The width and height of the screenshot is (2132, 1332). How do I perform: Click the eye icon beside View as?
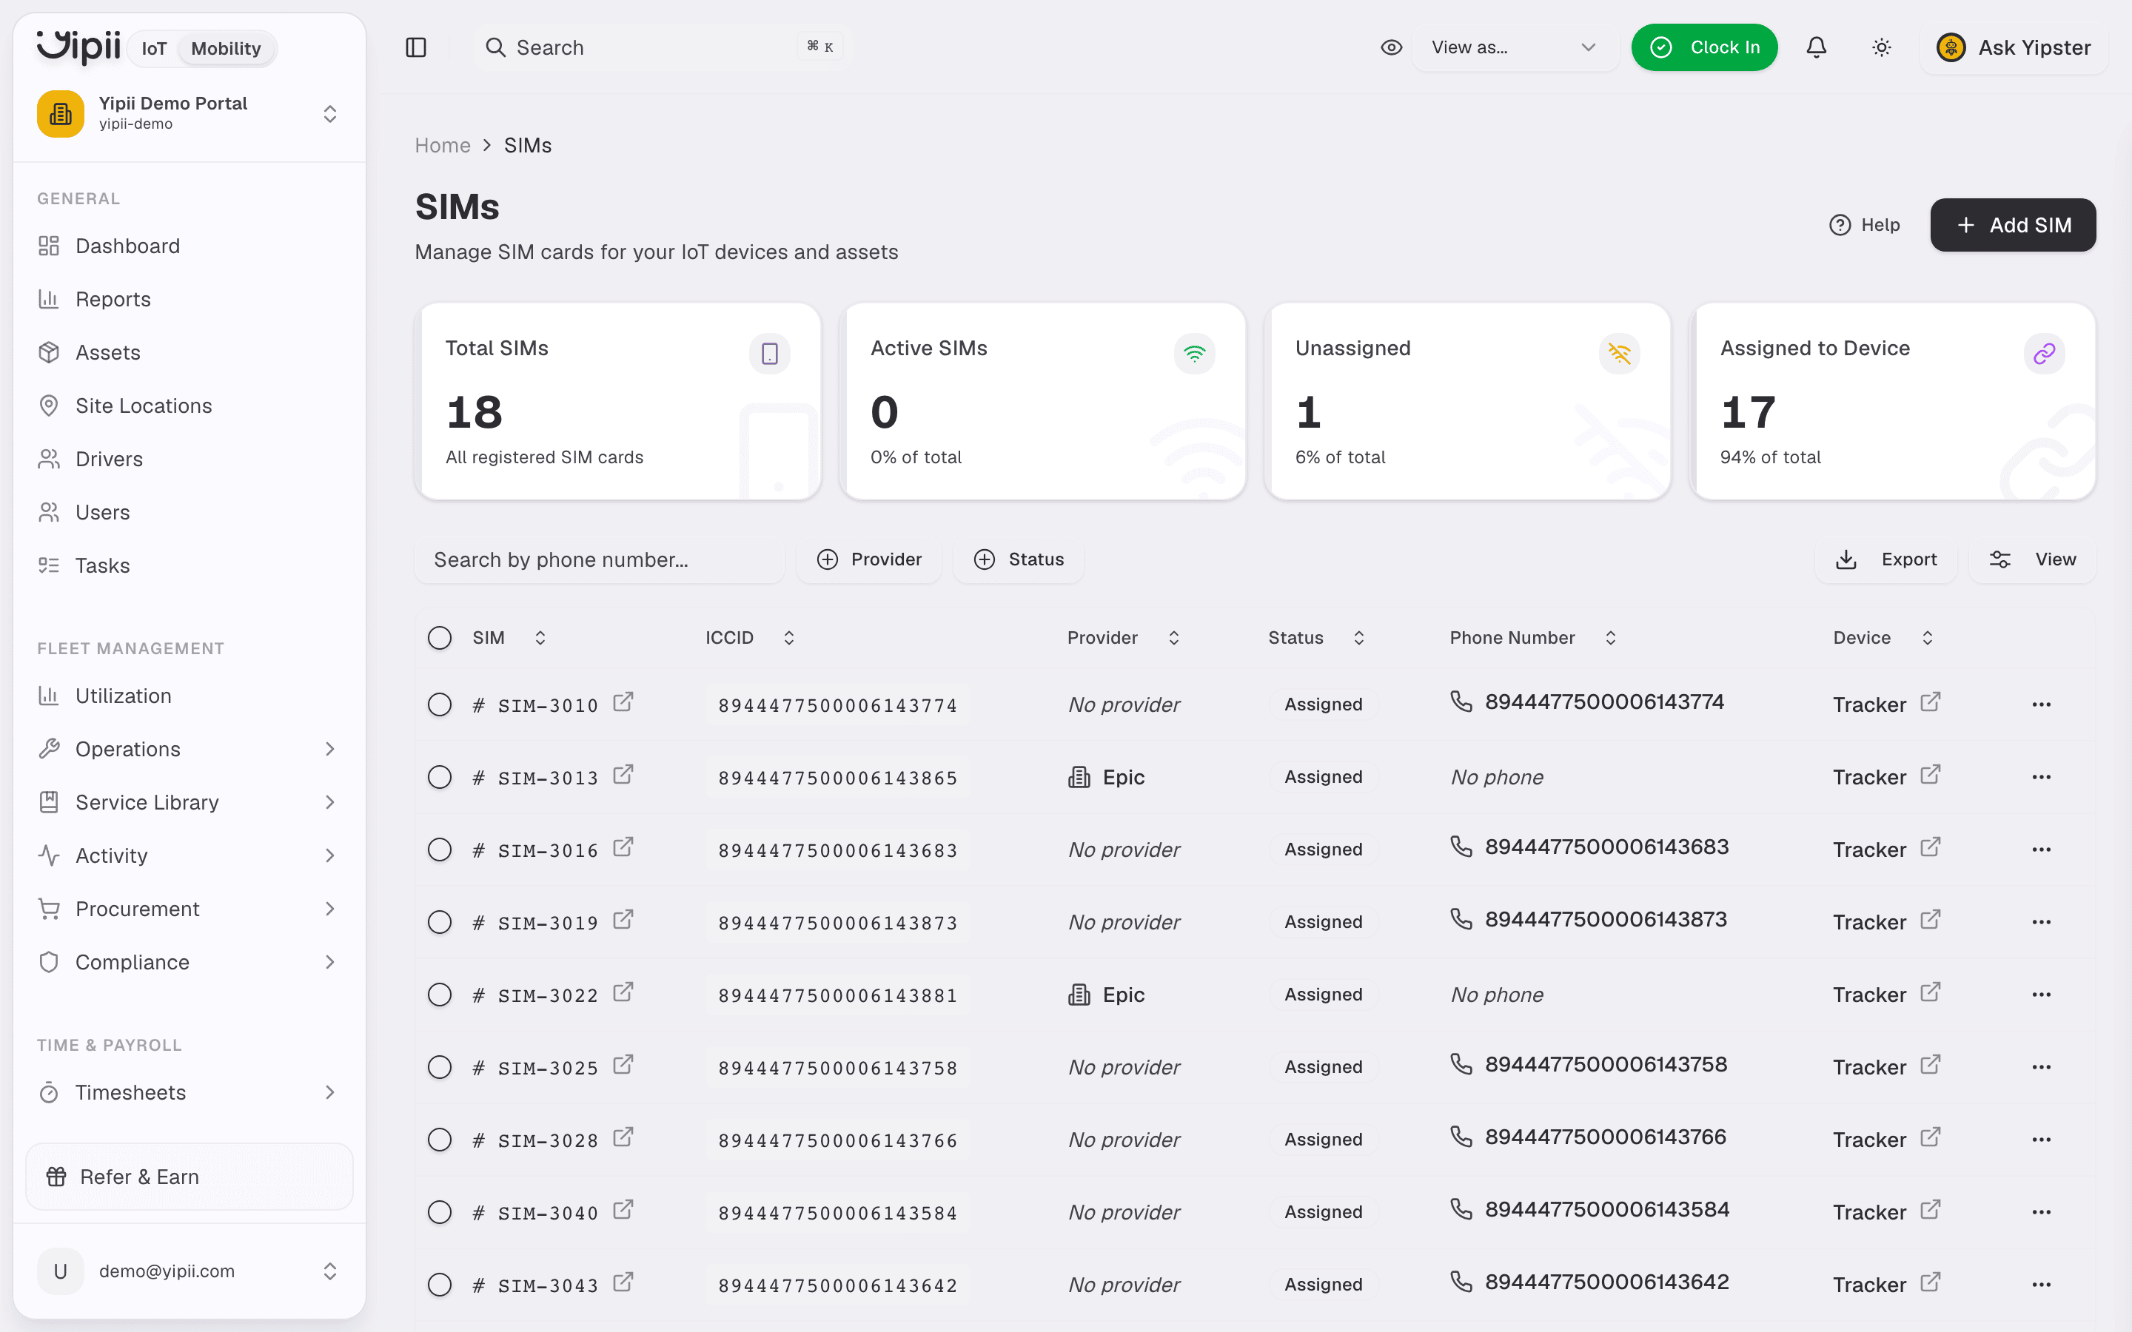(x=1391, y=47)
